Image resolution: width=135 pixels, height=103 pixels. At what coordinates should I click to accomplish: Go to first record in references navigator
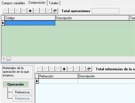point(40,69)
